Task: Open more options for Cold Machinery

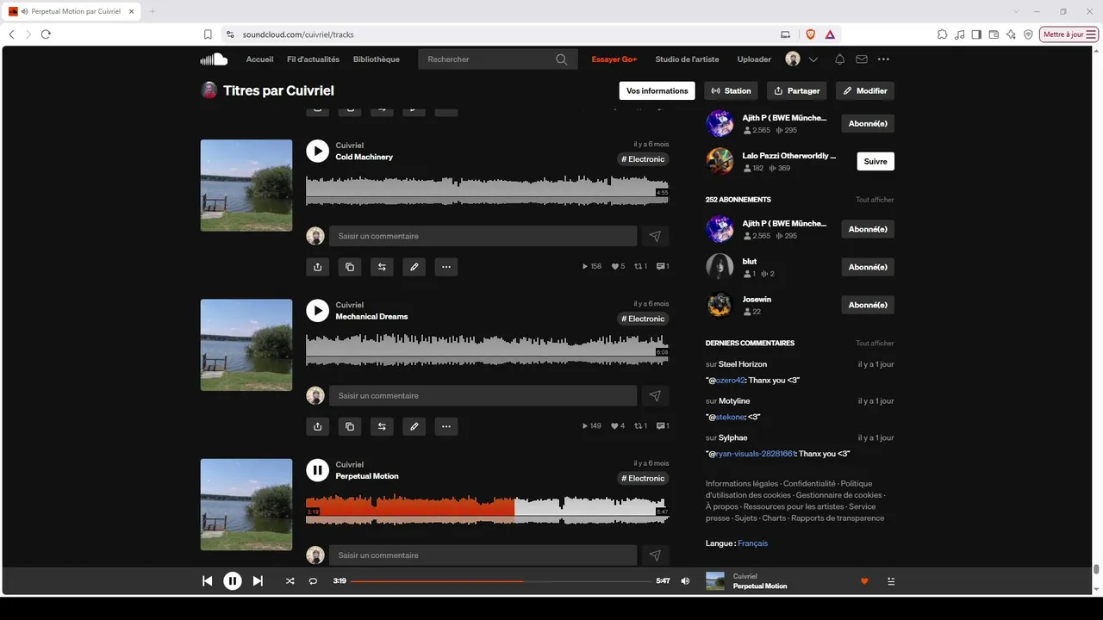Action: pyautogui.click(x=446, y=267)
